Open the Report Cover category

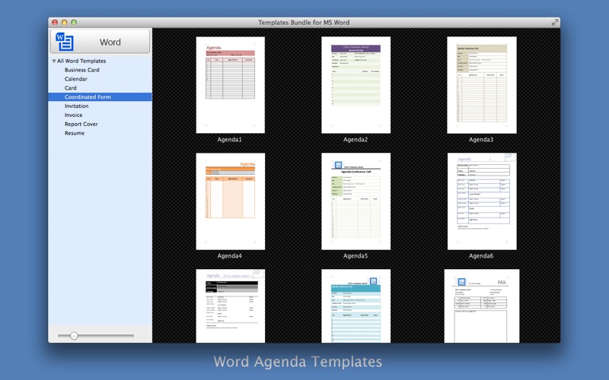click(x=81, y=124)
